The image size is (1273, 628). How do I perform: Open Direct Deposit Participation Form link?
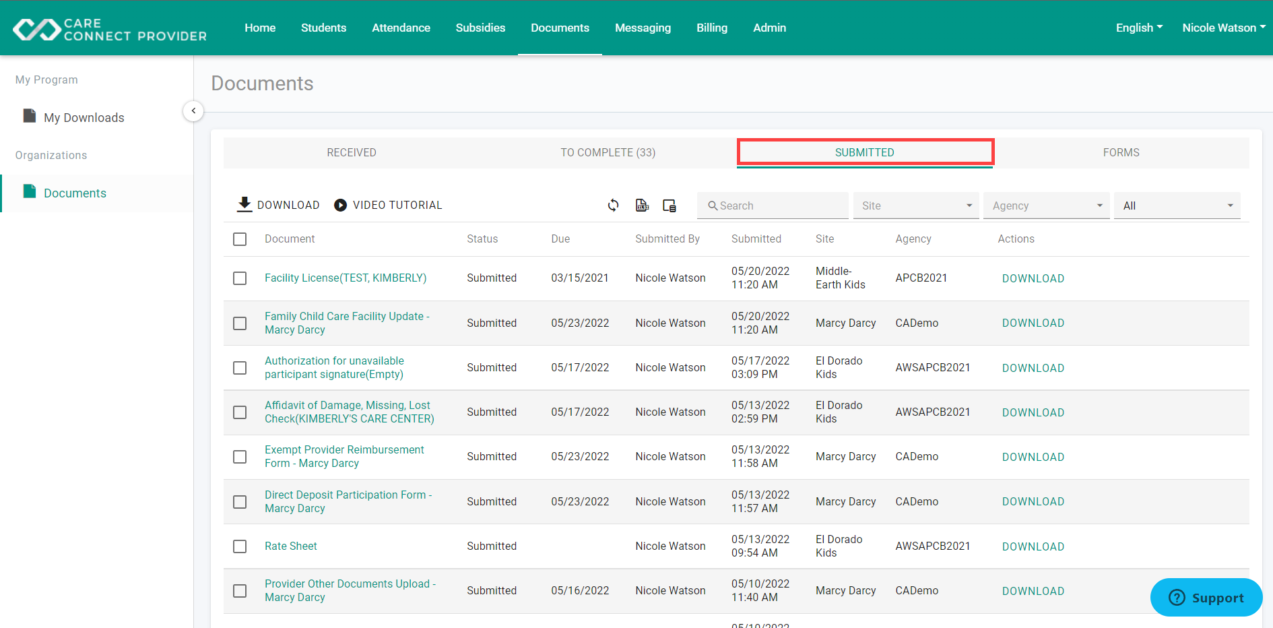click(x=348, y=501)
